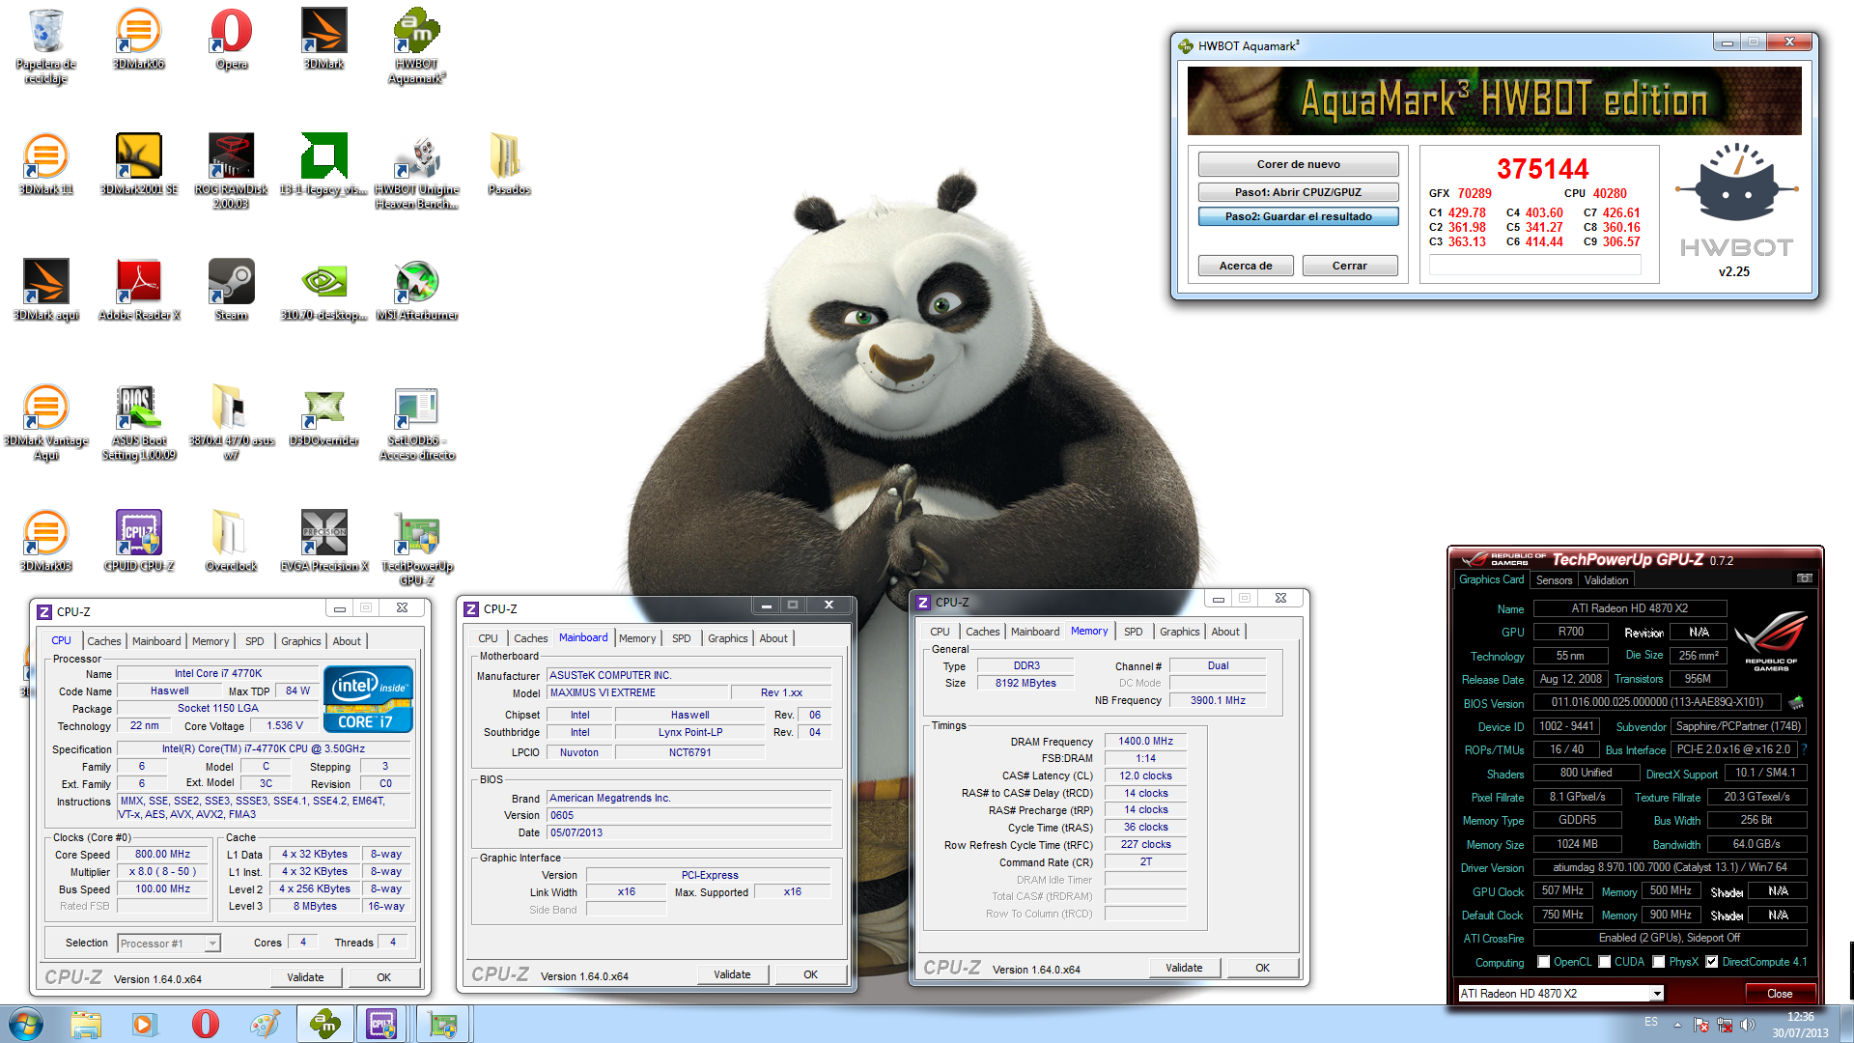Image resolution: width=1854 pixels, height=1043 pixels.
Task: Open the MSI Afterburner desktop shortcut
Action: click(416, 291)
